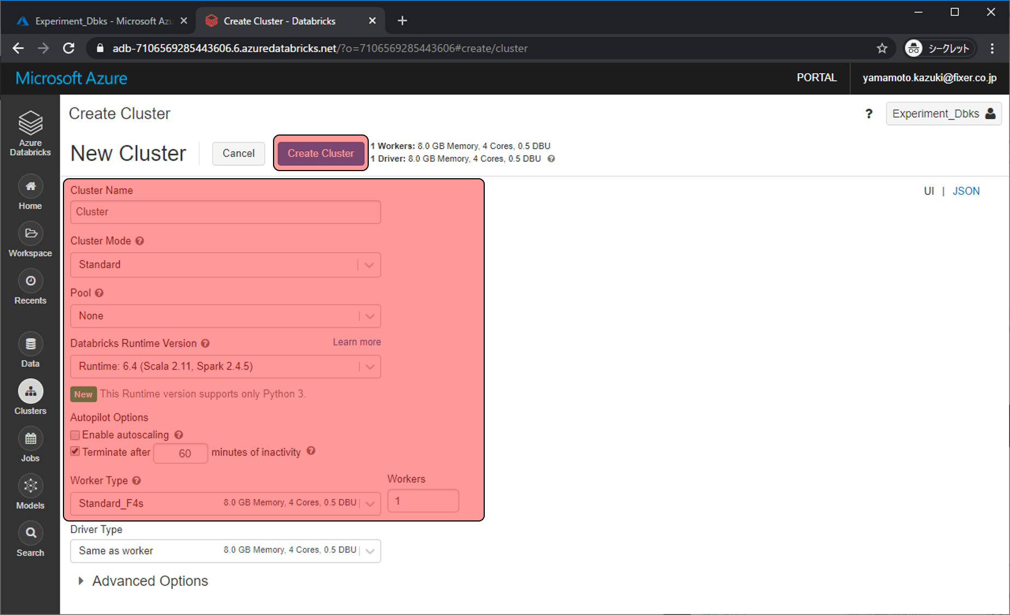The image size is (1010, 615).
Task: Open the top-right help question mark
Action: click(868, 114)
